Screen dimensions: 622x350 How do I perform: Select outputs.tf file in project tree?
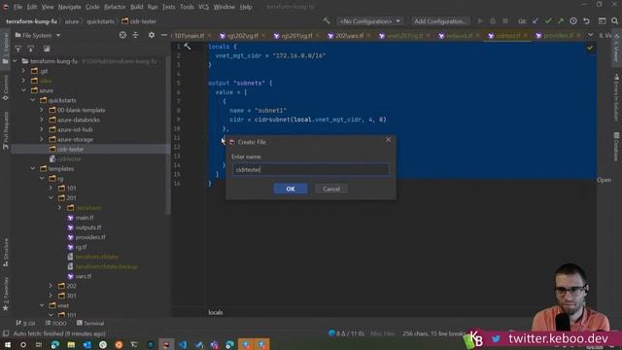[x=88, y=227]
